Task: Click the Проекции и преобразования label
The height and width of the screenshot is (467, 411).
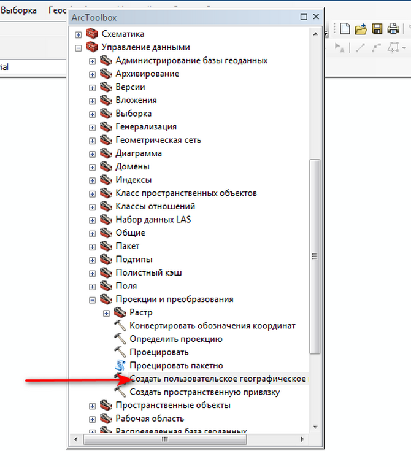Action: pos(175,299)
